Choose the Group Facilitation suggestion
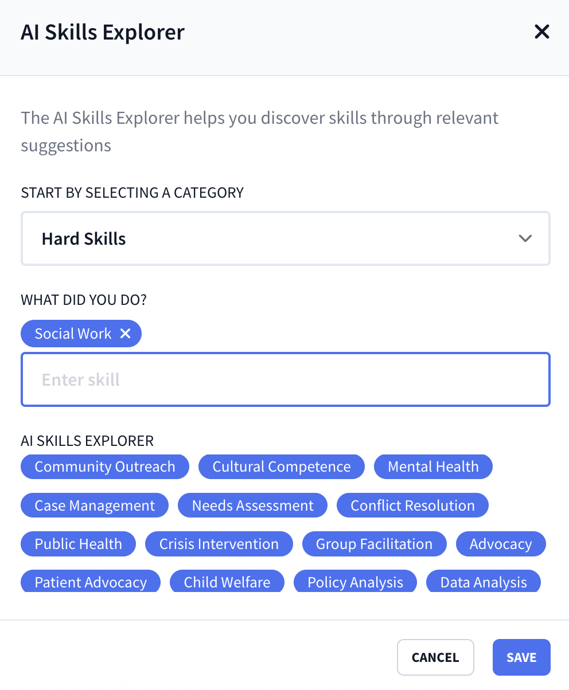569x690 pixels. (x=374, y=543)
